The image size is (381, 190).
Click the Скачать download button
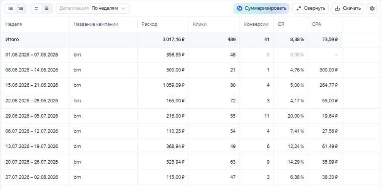coord(348,8)
